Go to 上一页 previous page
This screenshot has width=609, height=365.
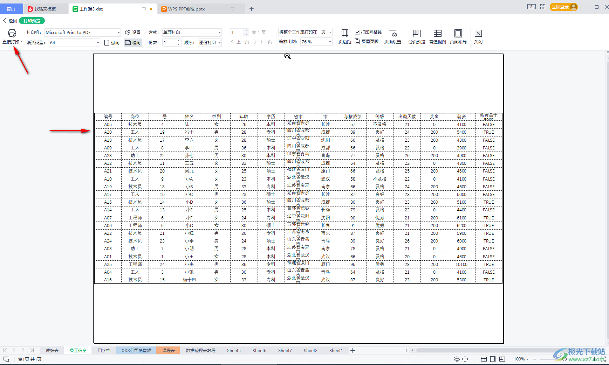click(240, 42)
